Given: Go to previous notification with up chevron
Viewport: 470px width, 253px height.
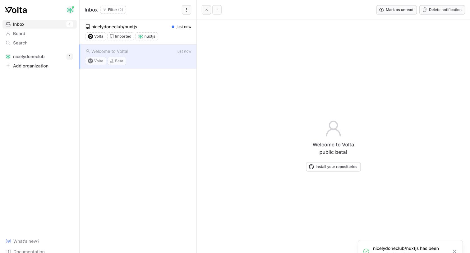Looking at the screenshot, I should tap(206, 10).
